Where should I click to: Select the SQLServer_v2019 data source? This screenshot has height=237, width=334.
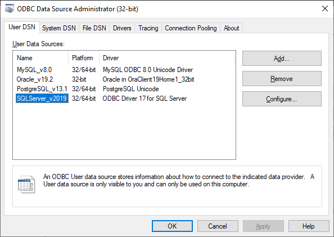coord(42,99)
